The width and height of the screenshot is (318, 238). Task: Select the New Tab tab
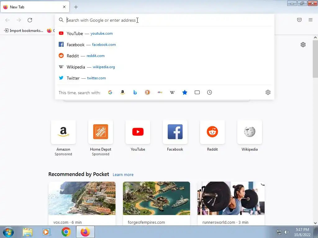[x=35, y=7]
